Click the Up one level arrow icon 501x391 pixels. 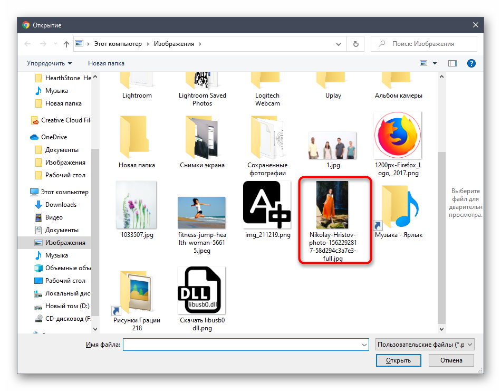coord(66,44)
